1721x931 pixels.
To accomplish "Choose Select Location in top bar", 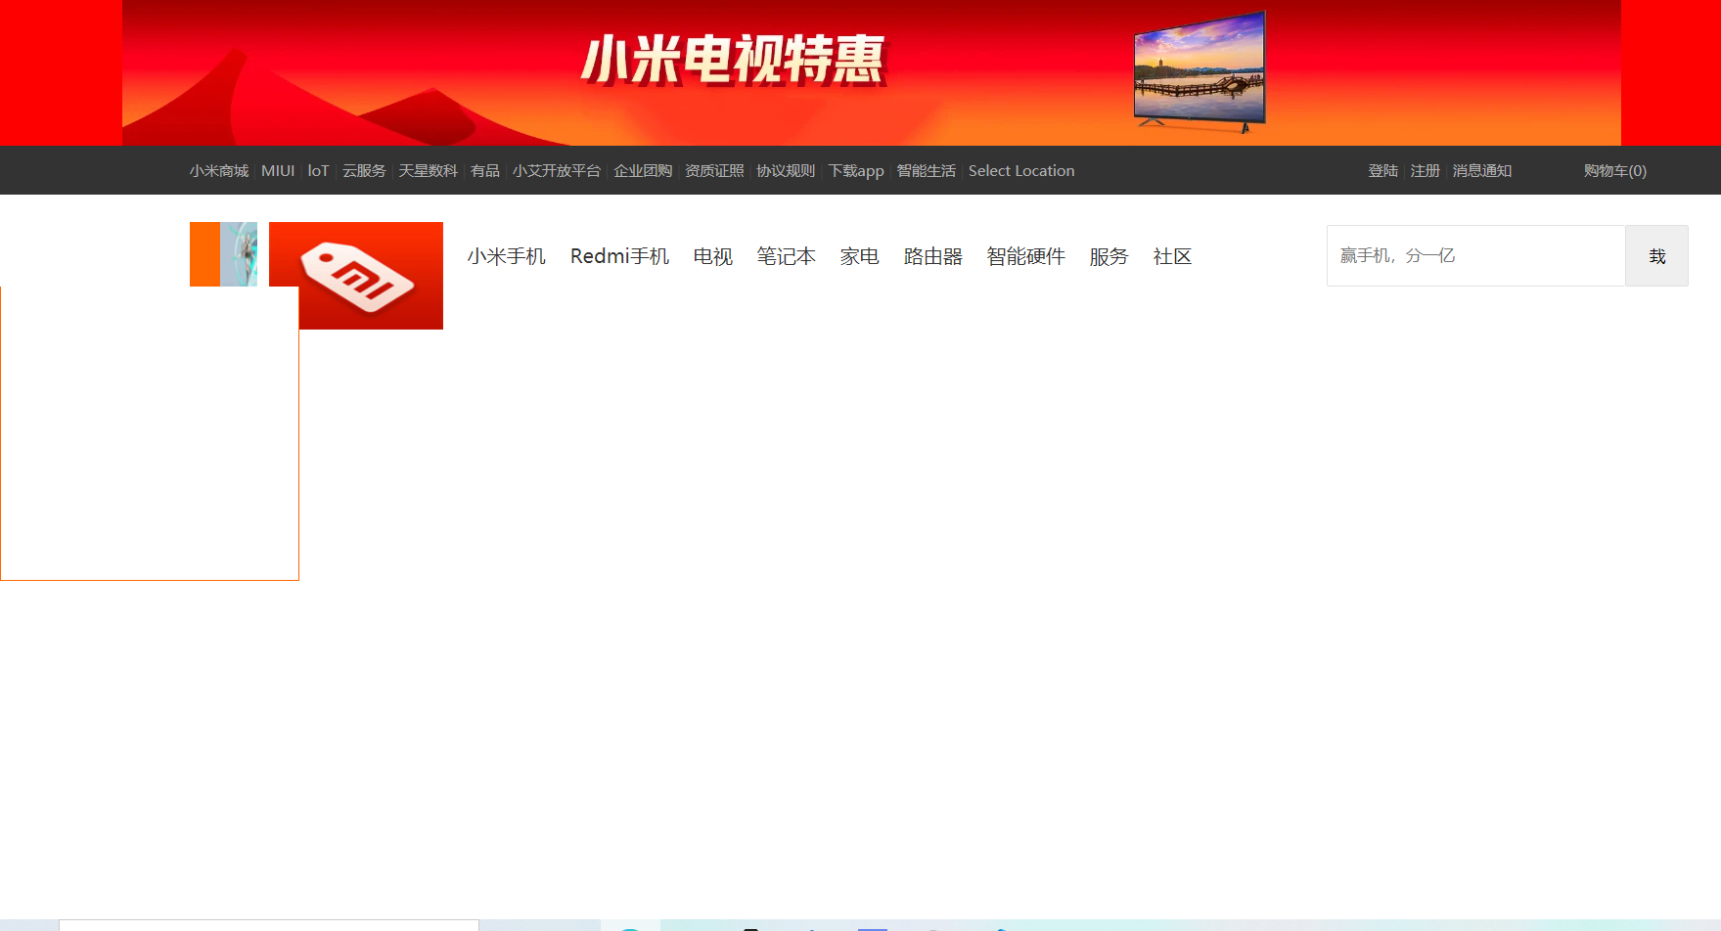I will [x=1021, y=171].
